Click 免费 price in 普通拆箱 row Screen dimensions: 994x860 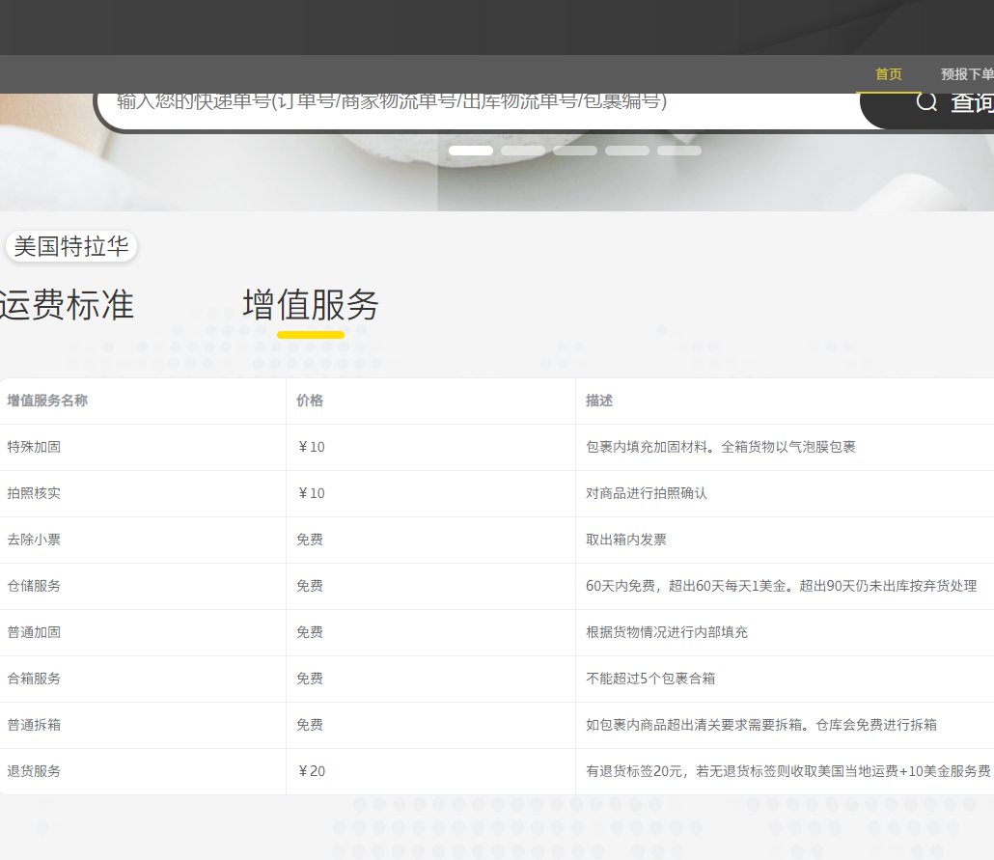click(x=310, y=724)
